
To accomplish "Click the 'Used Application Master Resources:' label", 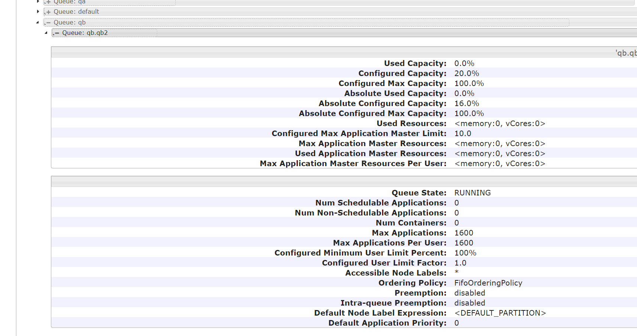I will pos(371,154).
